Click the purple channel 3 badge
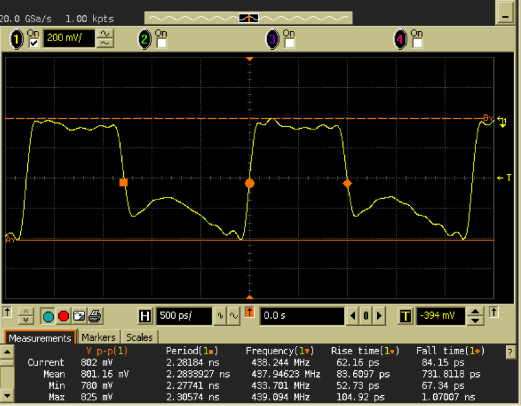 272,39
